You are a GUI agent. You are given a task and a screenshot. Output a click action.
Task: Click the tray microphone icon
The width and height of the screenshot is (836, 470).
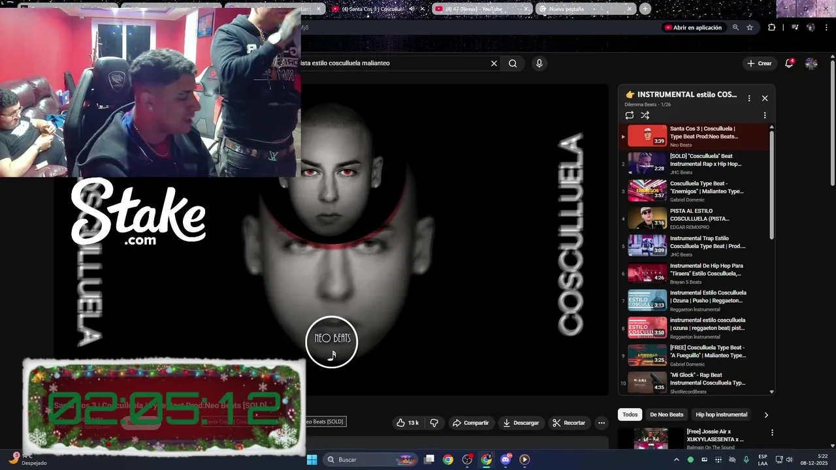[746, 460]
